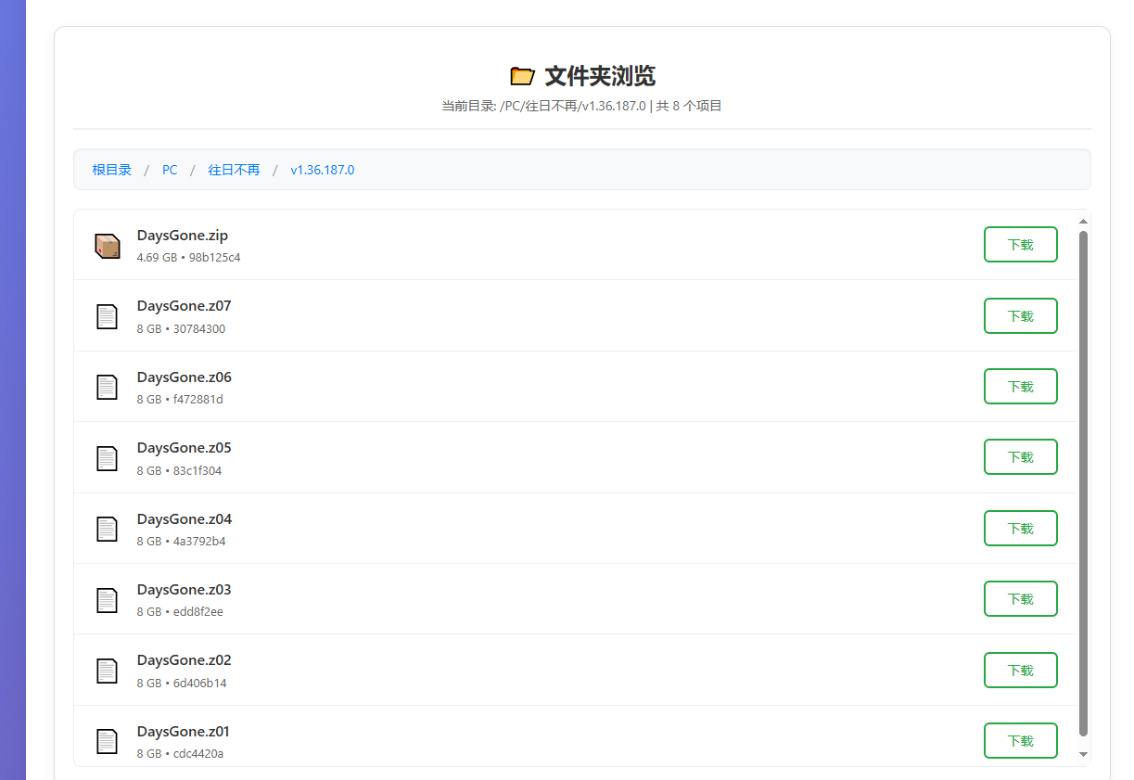The image size is (1134, 780).
Task: Click the details text "8 GB • edd8f2ee"
Action: point(180,612)
